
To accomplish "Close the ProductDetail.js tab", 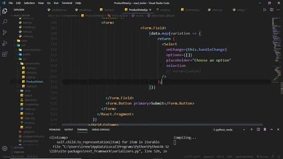I will click(150, 10).
